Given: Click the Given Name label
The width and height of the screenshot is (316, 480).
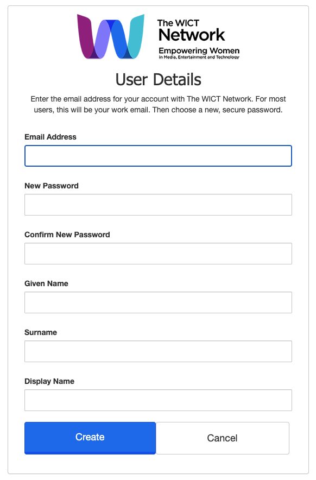Looking at the screenshot, I should point(46,283).
